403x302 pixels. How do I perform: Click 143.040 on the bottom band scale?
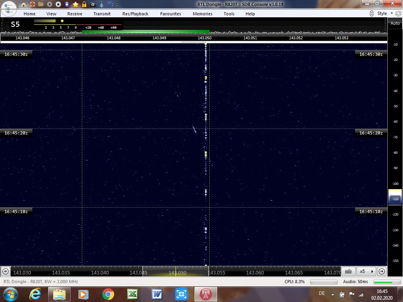[x=100, y=273]
